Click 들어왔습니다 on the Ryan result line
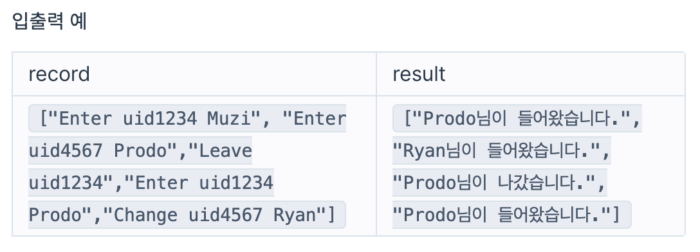Viewport: 700px width, 252px height. pos(544,151)
